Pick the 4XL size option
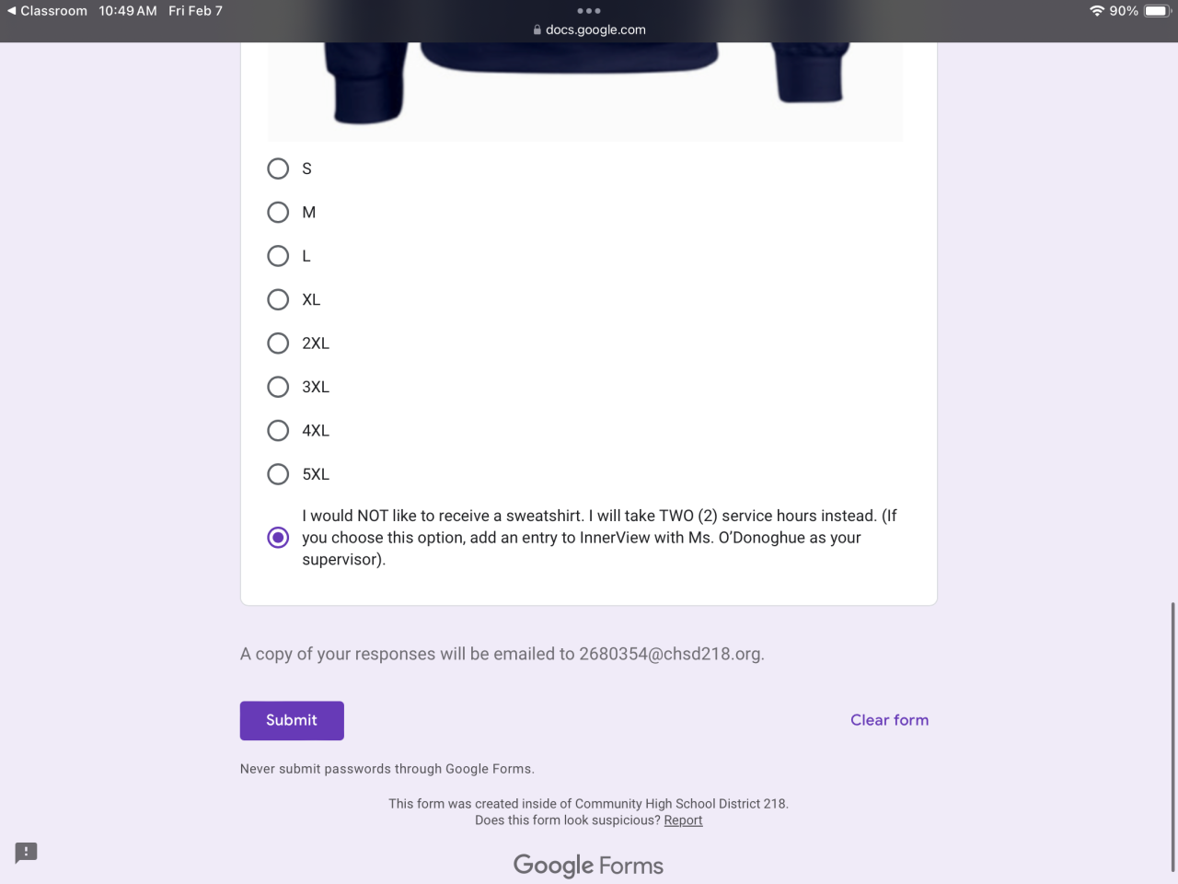 click(278, 431)
